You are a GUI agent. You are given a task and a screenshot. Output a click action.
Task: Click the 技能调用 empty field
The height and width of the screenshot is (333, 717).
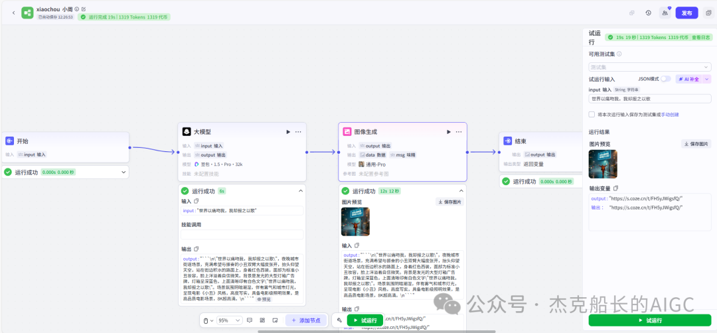[x=242, y=234]
